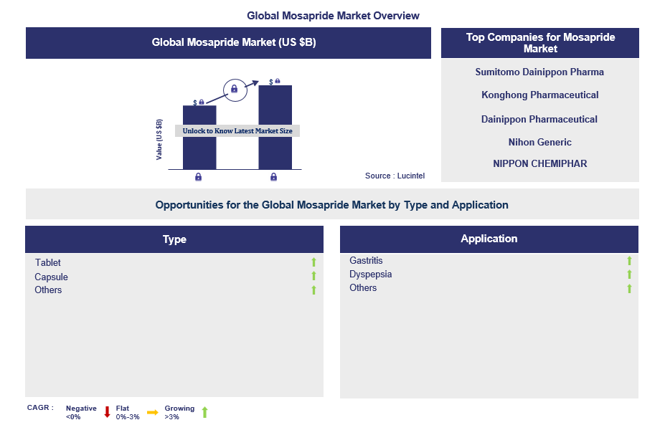Click the Unlock to Know Latest Market Size button
665x425 pixels.
pyautogui.click(x=237, y=130)
